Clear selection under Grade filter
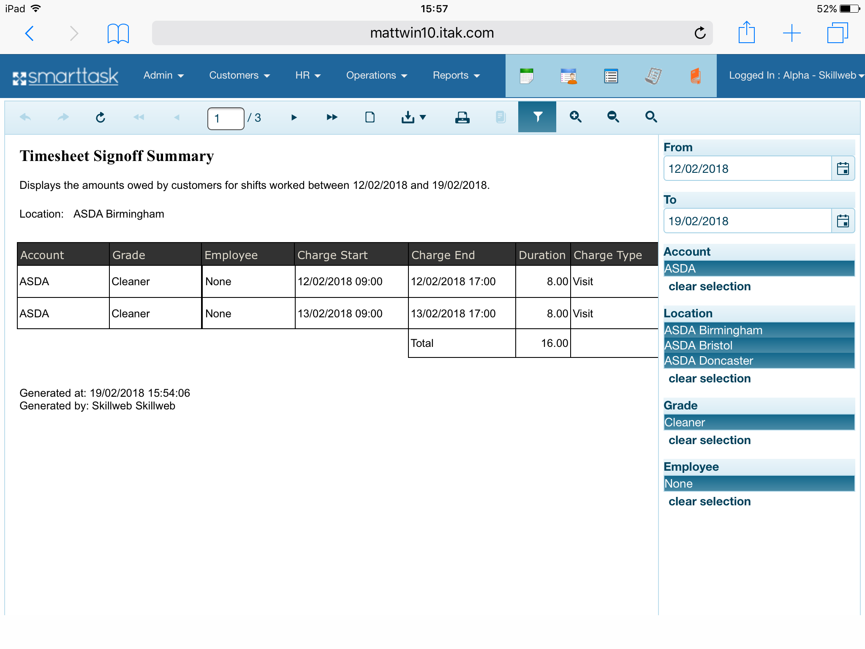 click(710, 440)
